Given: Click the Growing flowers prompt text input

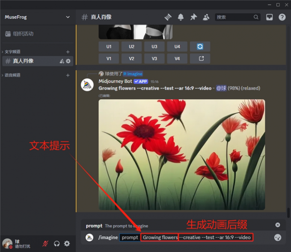Looking at the screenshot, I should click(x=160, y=237).
